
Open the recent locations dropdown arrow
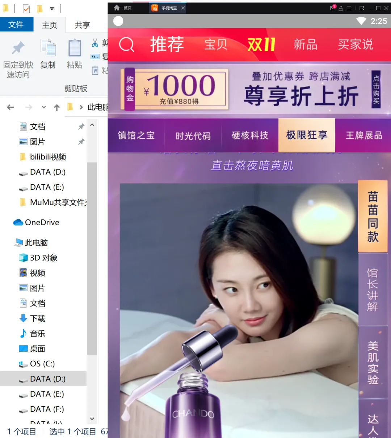[44, 107]
